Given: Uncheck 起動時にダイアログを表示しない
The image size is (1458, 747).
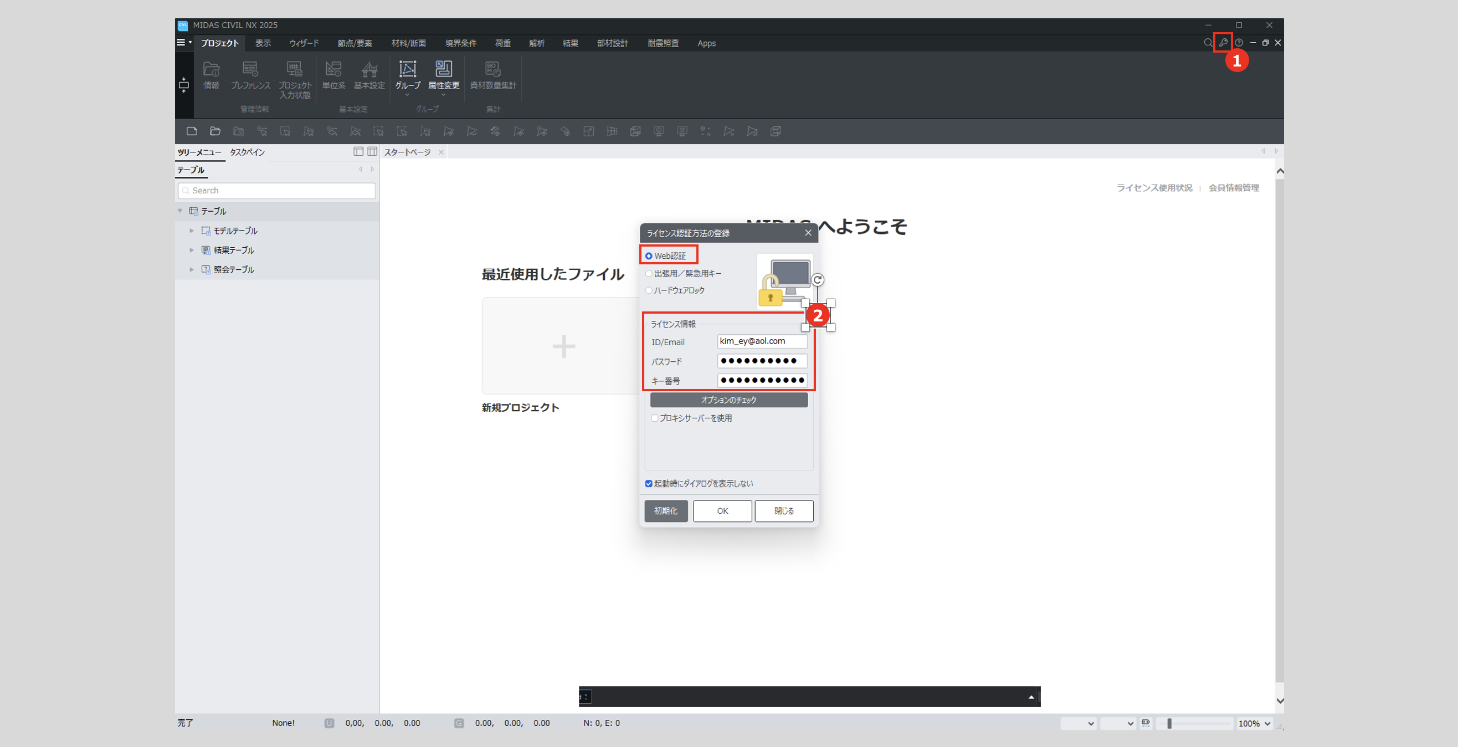Looking at the screenshot, I should click(x=649, y=484).
